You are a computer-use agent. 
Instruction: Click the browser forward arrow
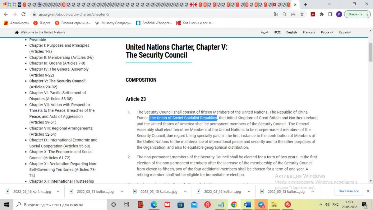coord(15,14)
